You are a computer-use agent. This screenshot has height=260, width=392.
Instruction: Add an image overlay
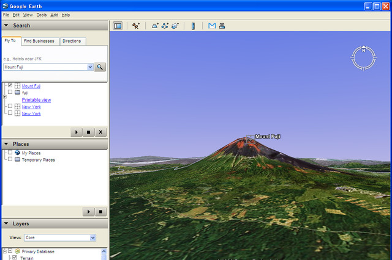tap(175, 26)
